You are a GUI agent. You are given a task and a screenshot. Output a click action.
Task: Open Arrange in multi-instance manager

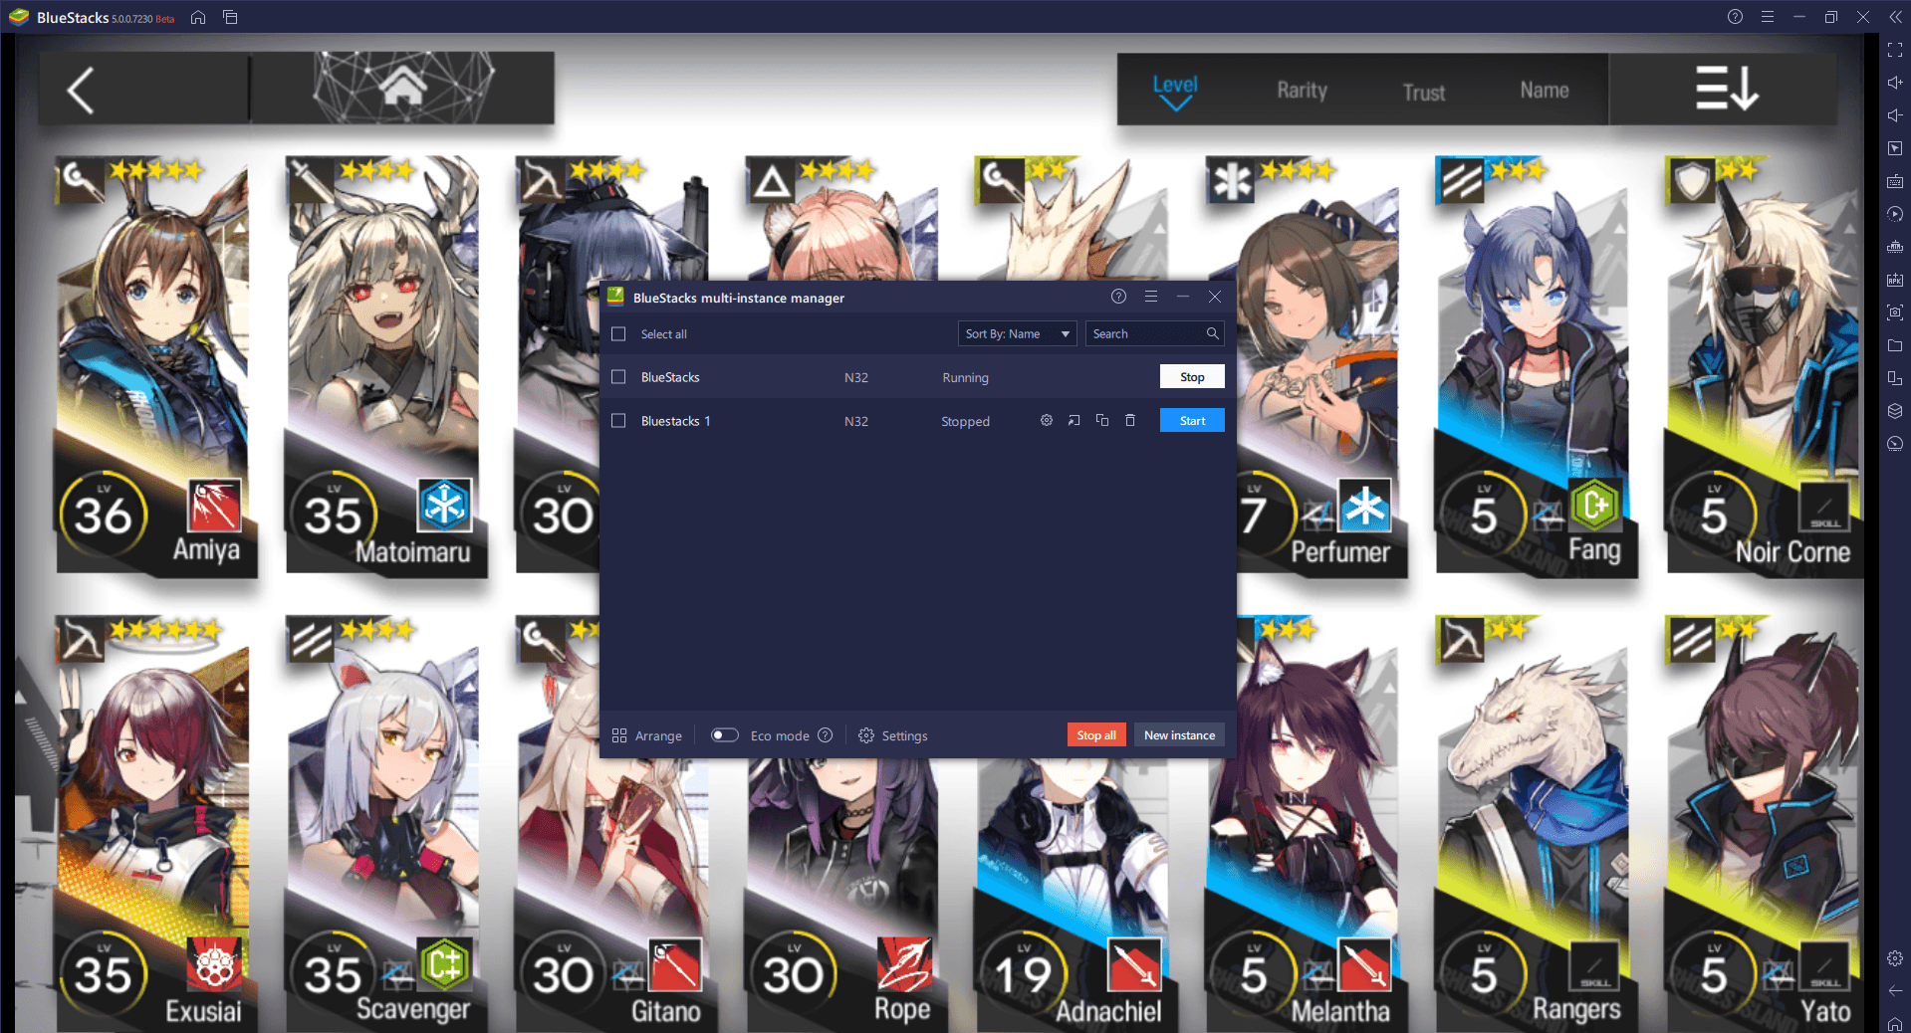(647, 735)
